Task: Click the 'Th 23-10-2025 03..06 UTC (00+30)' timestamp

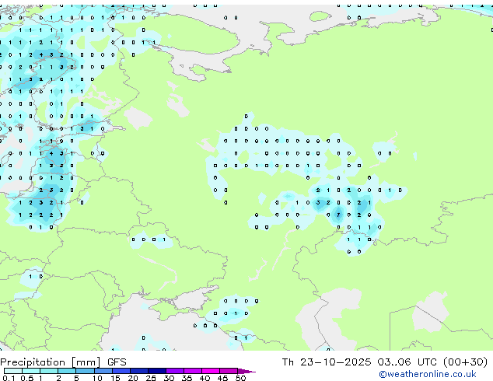Action: pos(385,362)
